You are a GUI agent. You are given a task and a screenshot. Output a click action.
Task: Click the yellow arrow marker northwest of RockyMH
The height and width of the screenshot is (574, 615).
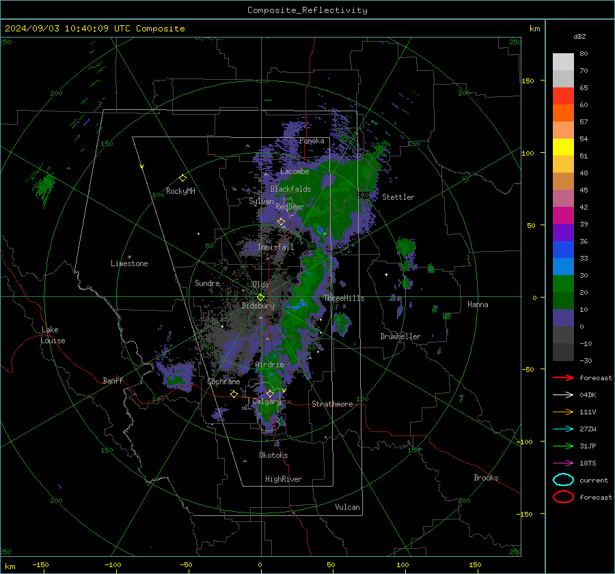pos(142,167)
